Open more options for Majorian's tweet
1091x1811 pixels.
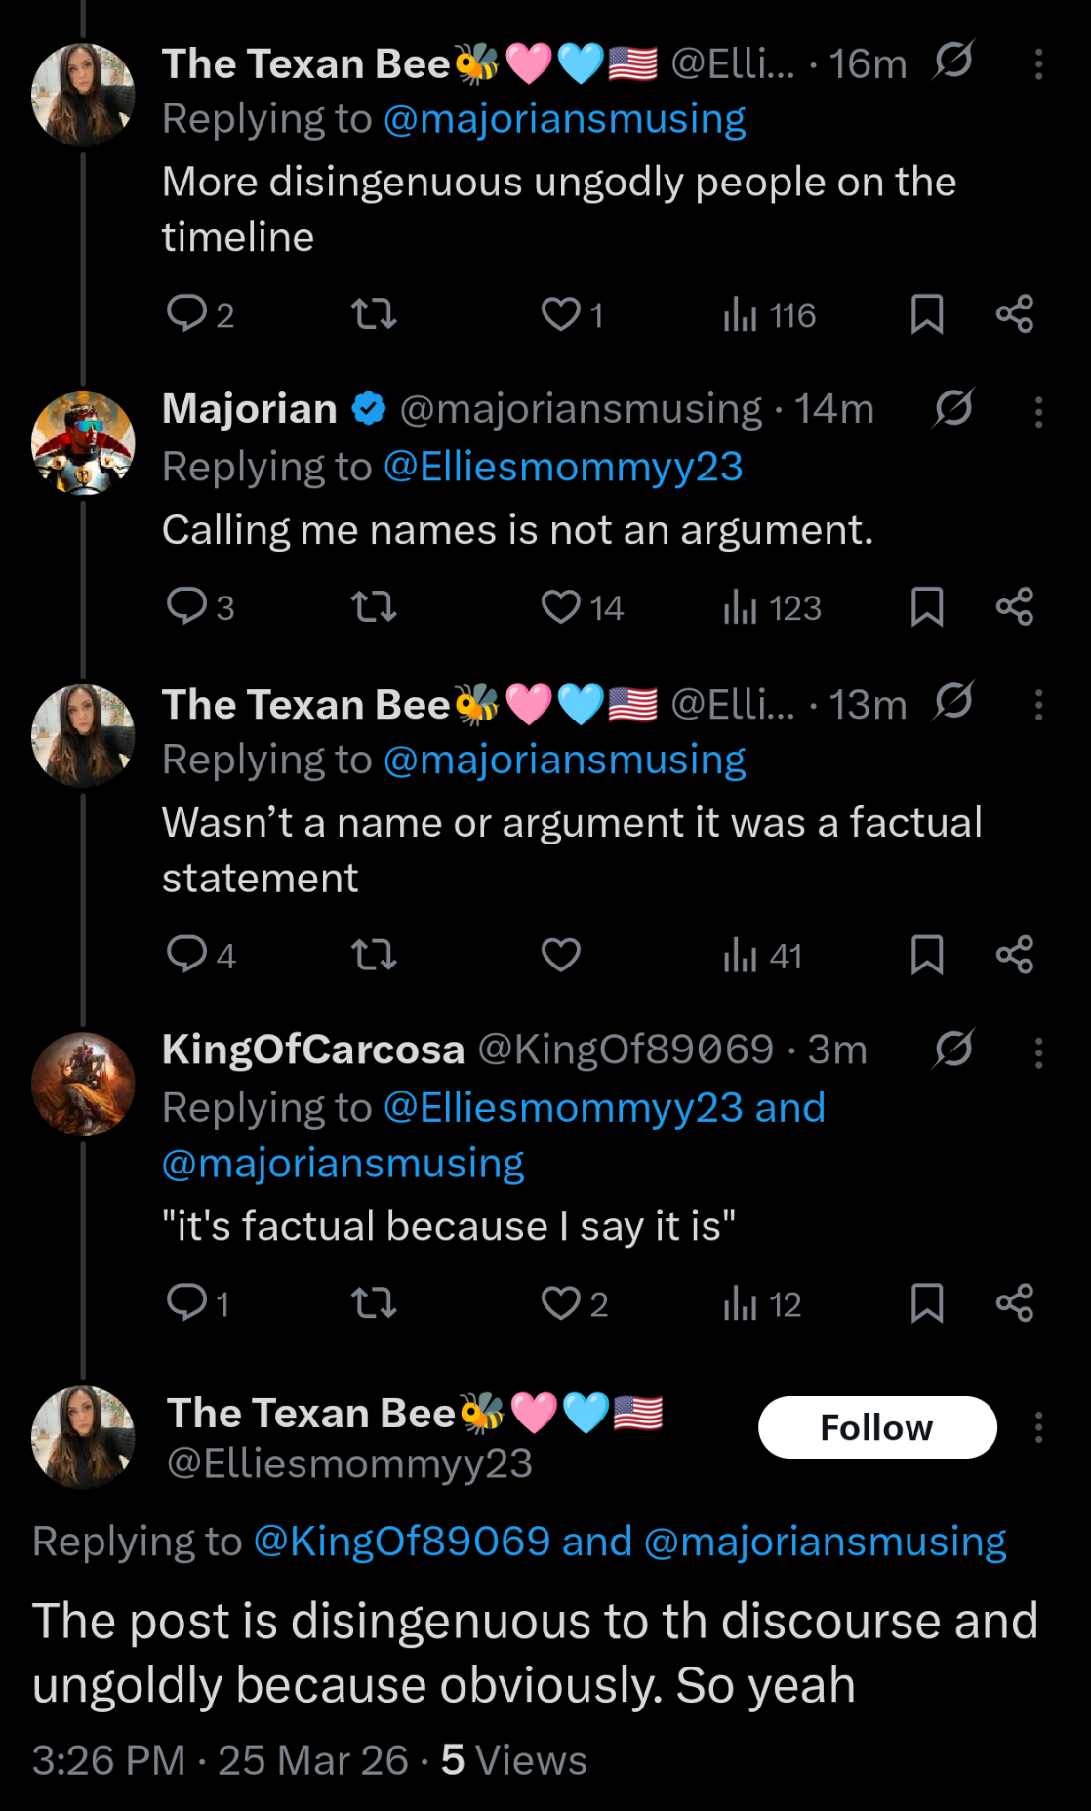[x=1038, y=412]
